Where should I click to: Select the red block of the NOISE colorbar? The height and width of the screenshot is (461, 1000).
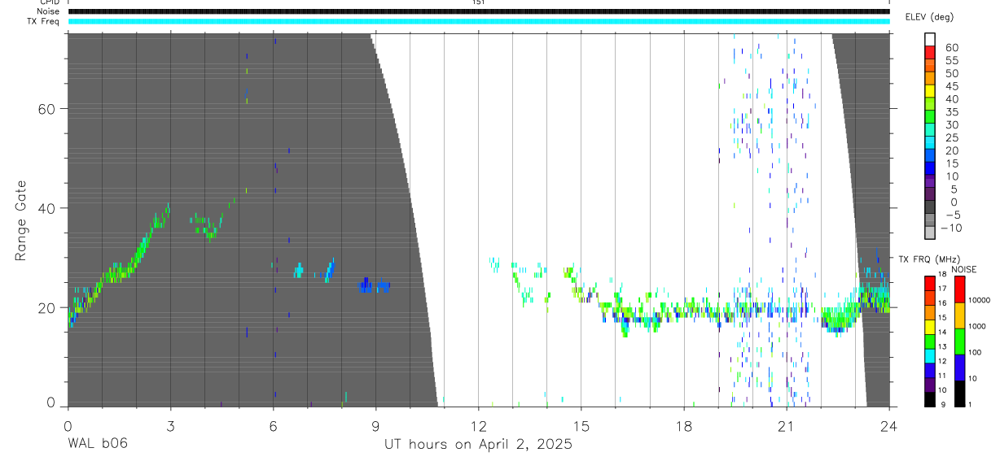(960, 289)
